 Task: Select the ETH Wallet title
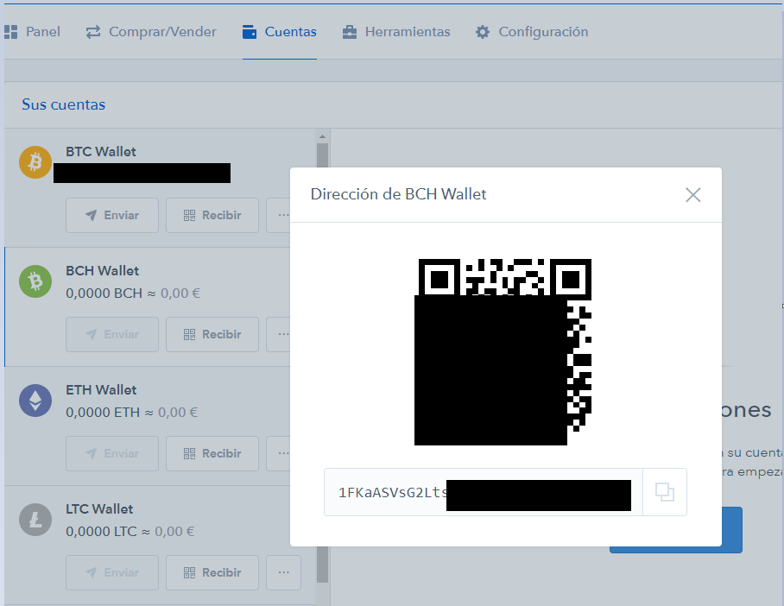(101, 389)
